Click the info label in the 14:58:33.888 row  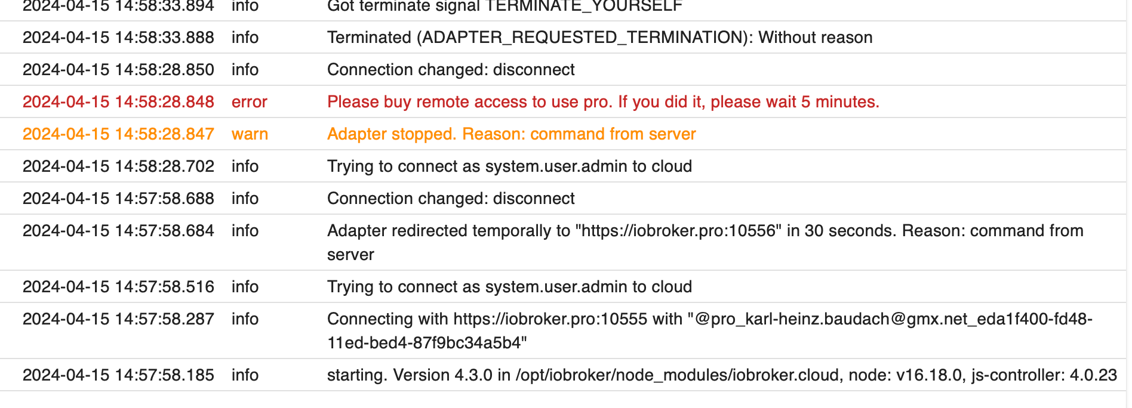click(x=245, y=38)
